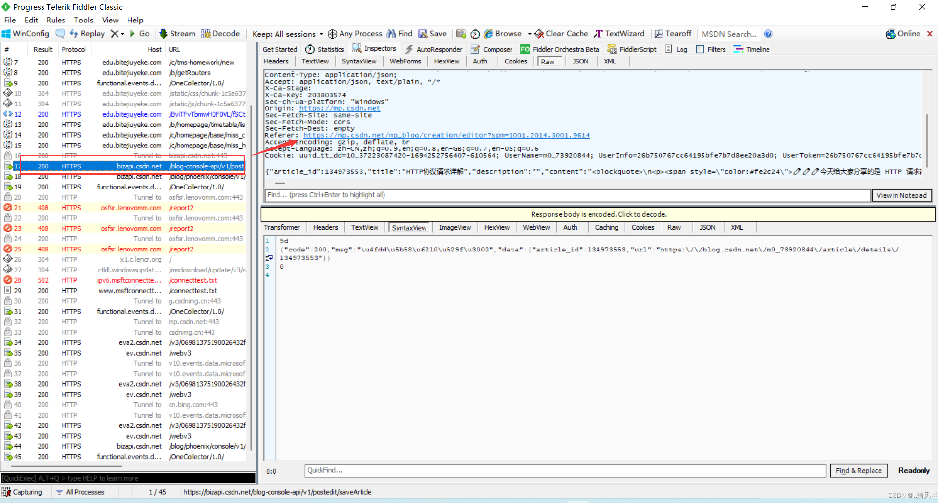Toggle Stream mode
The width and height of the screenshot is (938, 503).
177,34
